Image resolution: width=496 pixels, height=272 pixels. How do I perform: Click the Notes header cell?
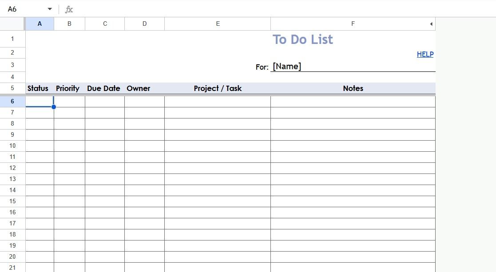[353, 88]
